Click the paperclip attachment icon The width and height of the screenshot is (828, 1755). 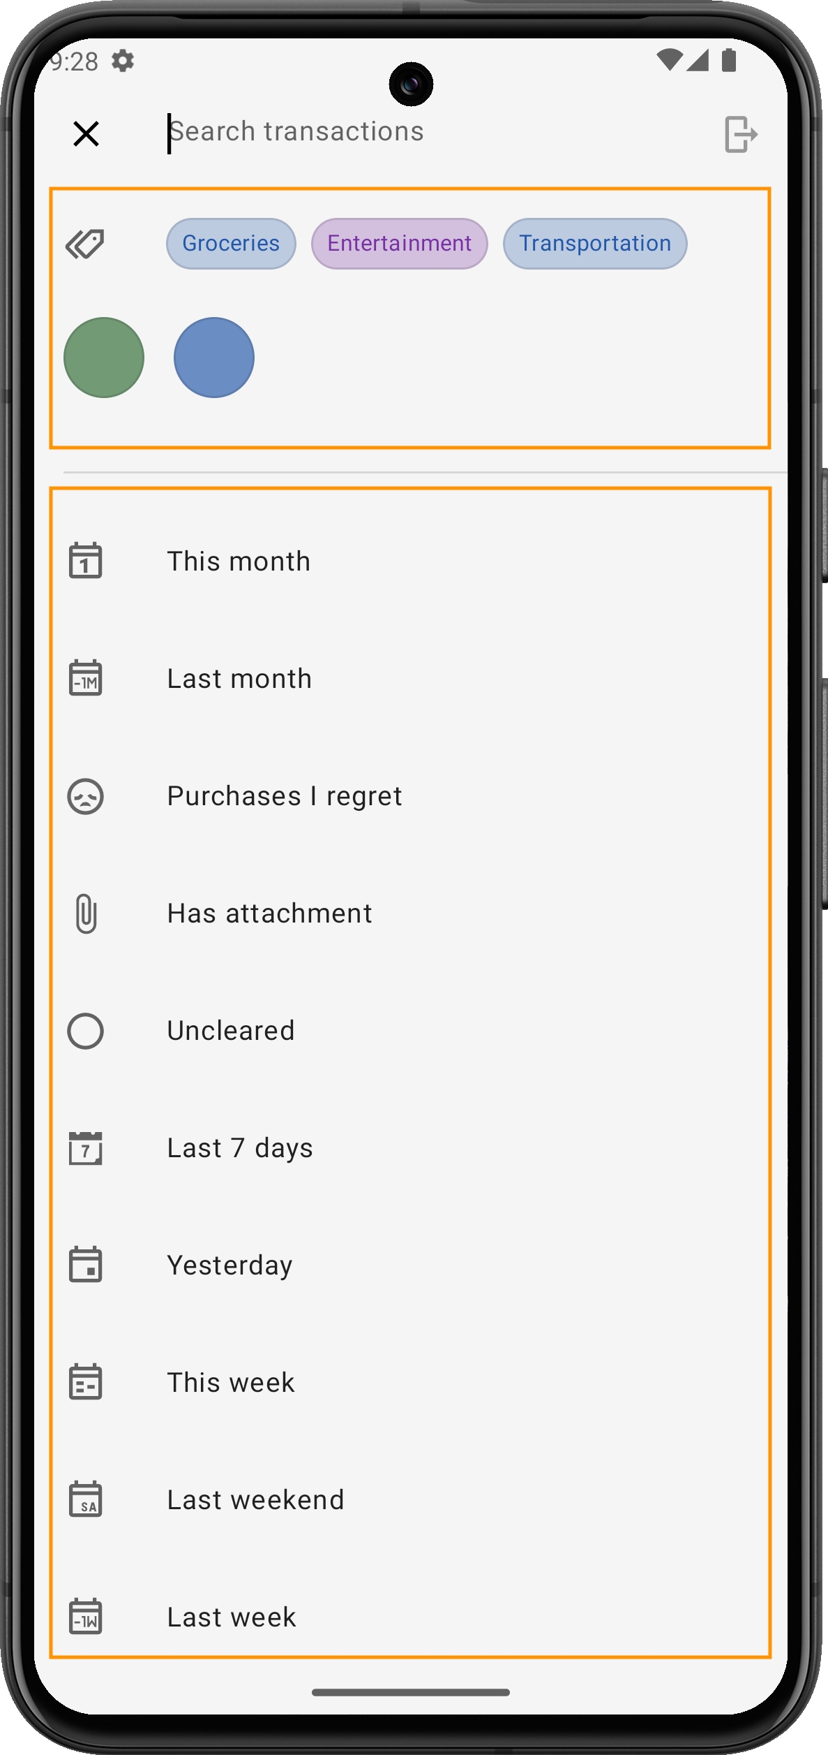click(x=86, y=913)
